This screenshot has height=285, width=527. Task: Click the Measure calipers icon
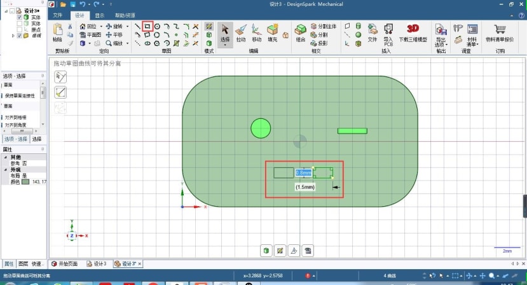[x=458, y=28]
